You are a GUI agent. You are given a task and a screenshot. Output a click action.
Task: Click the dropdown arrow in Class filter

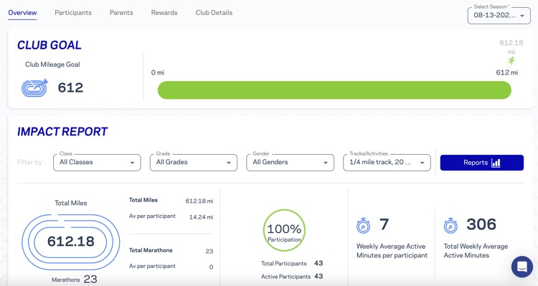pos(132,163)
